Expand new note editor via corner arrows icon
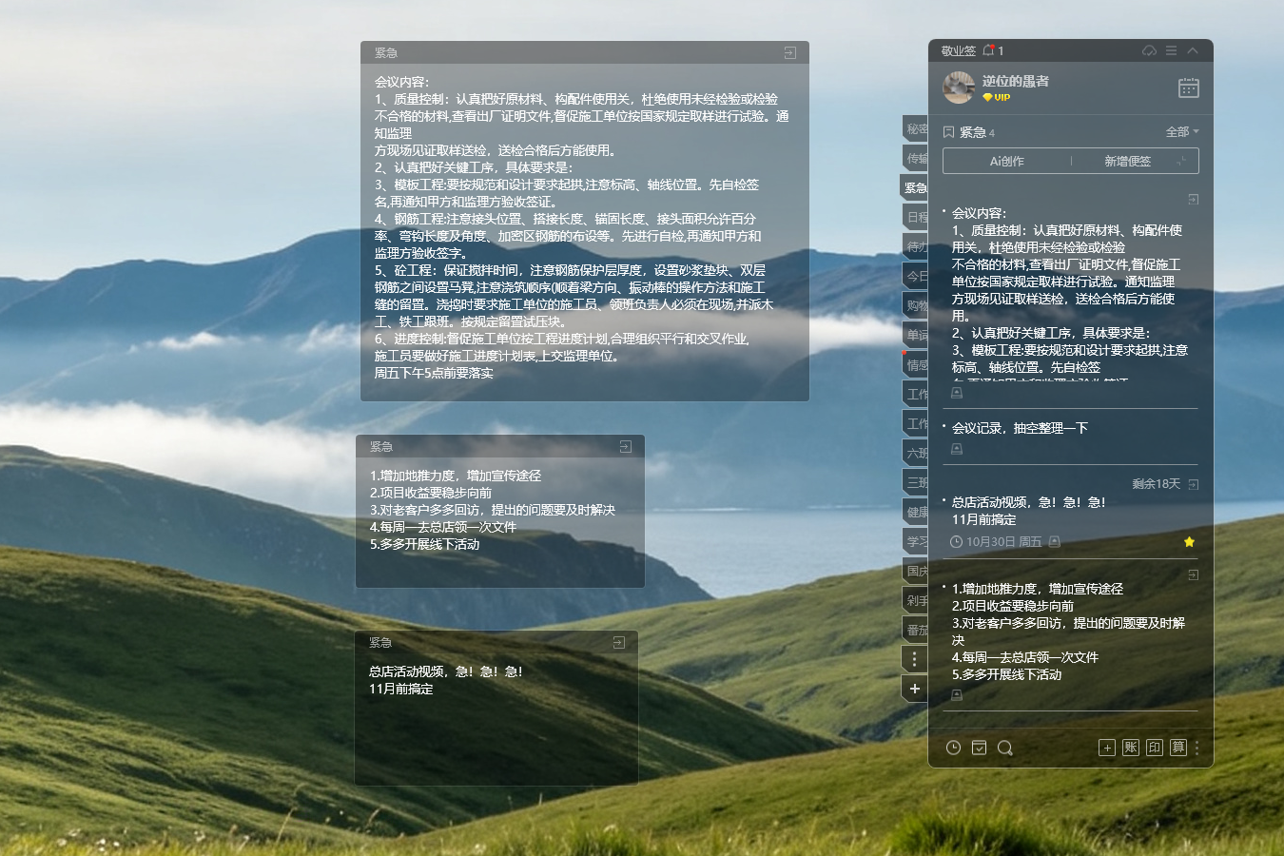 tap(1181, 161)
